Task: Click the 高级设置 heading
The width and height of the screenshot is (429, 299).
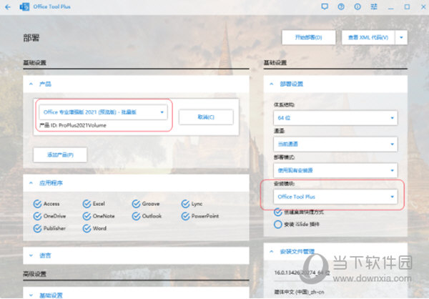Action: click(34, 274)
